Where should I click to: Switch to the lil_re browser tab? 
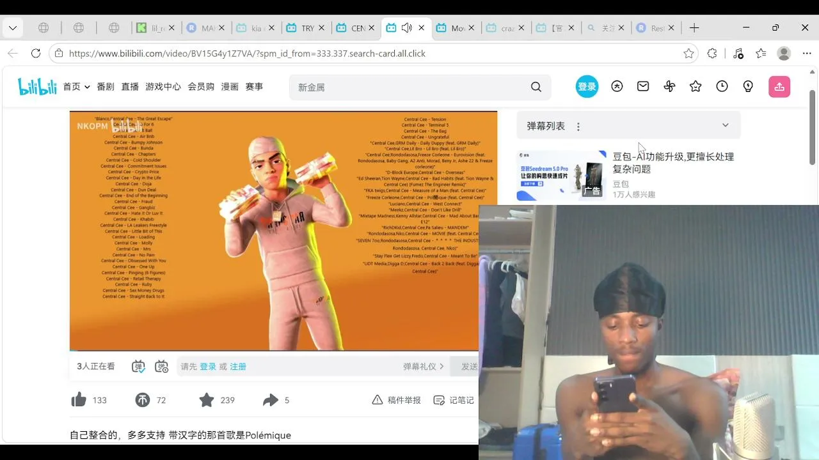(x=155, y=28)
